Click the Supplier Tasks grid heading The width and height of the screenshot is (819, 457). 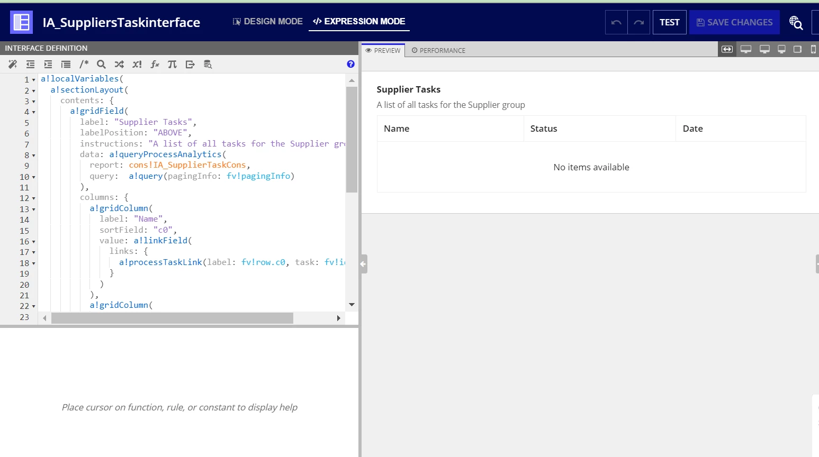point(408,89)
